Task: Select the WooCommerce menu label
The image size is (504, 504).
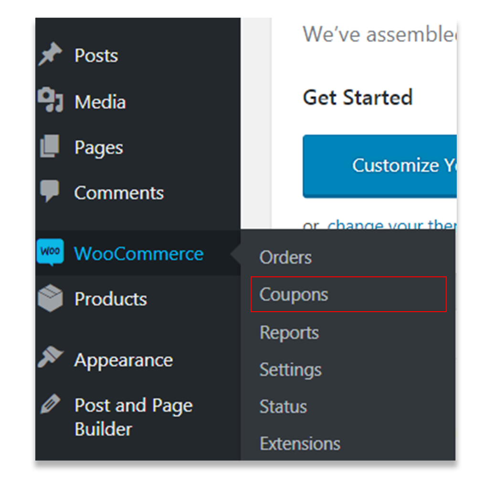Action: click(x=139, y=253)
